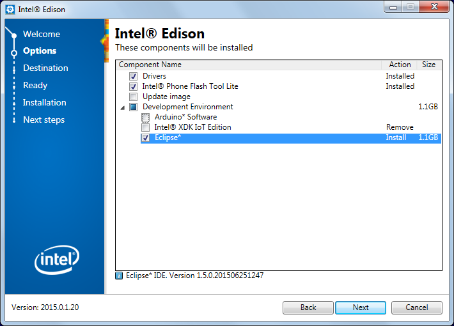
Task: Cancel the installer
Action: click(417, 307)
